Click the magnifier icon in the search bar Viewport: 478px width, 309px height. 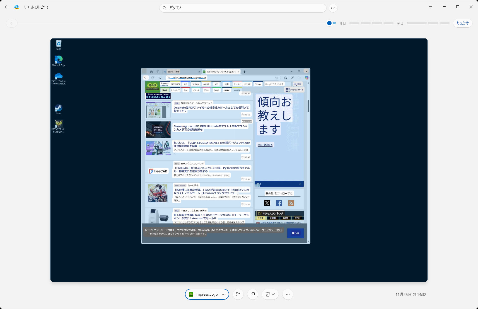click(165, 8)
